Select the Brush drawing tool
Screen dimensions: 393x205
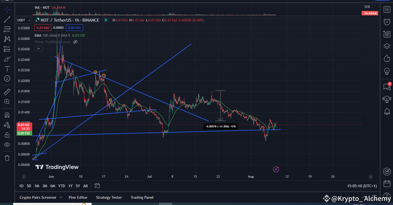pos(7,58)
